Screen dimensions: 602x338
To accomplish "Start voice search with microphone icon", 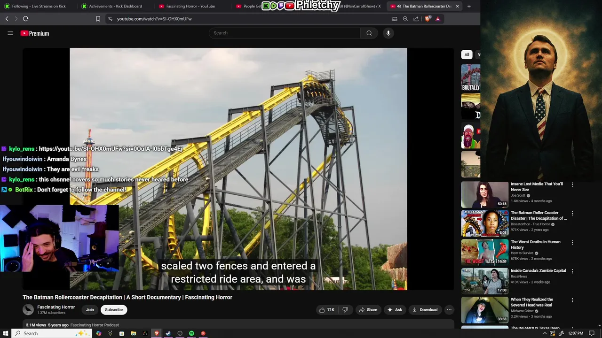I will [388, 33].
